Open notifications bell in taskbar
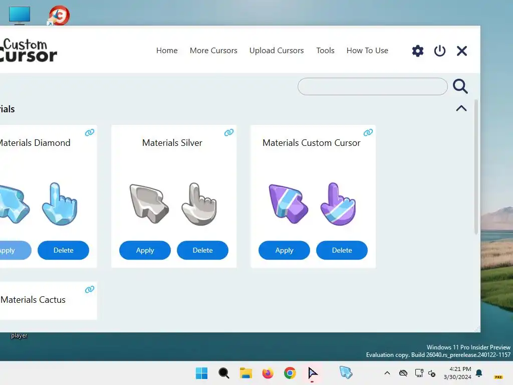Screen dimensions: 513x385 click(x=479, y=373)
